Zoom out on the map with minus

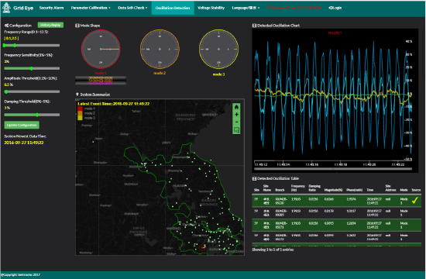(236, 122)
